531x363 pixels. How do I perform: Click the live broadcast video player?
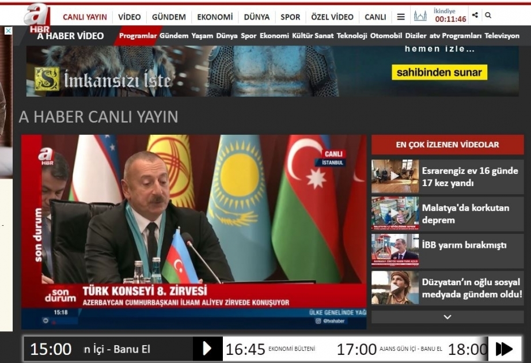tap(194, 232)
